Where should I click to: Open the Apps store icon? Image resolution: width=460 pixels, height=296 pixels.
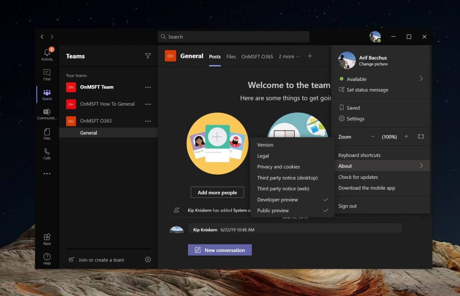coord(47,239)
